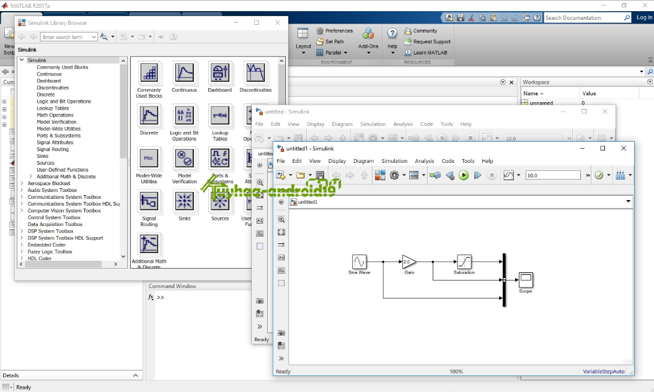Click the Simulation Data Inspector icon in untitled1
The image size is (654, 392).
(508, 175)
